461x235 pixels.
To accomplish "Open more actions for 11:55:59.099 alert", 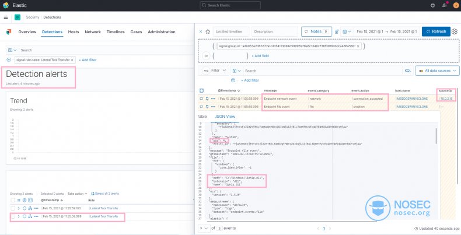I will click(36, 216).
